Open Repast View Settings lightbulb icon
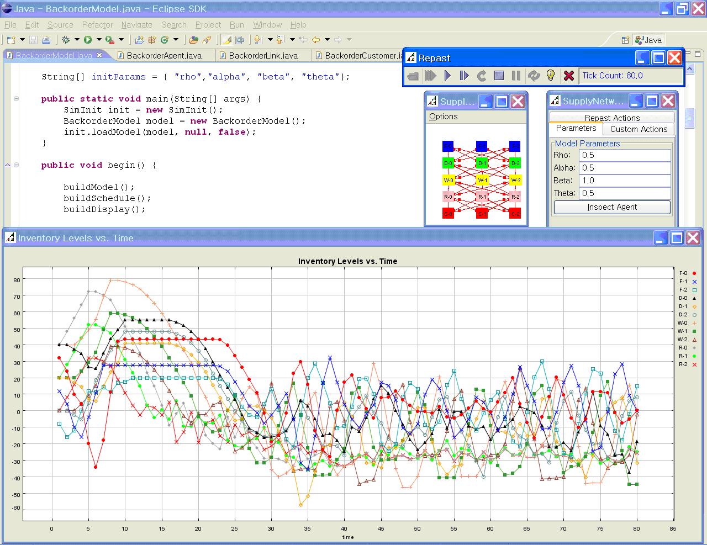The height and width of the screenshot is (545, 707). [x=551, y=76]
